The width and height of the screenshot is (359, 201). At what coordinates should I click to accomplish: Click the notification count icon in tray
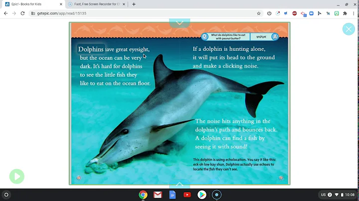(330, 195)
